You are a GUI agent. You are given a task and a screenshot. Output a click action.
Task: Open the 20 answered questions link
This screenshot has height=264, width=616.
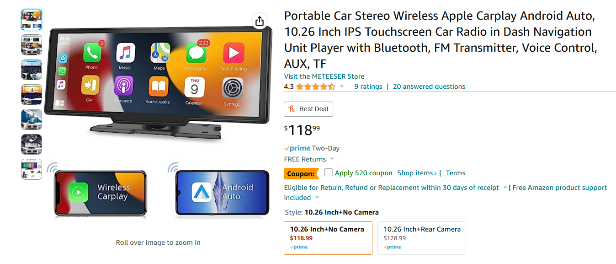429,86
